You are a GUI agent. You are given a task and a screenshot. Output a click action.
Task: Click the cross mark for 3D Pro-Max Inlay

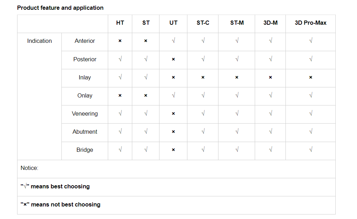pos(311,77)
